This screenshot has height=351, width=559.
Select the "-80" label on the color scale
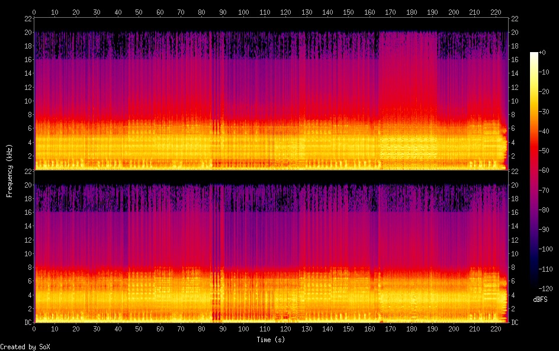(544, 210)
